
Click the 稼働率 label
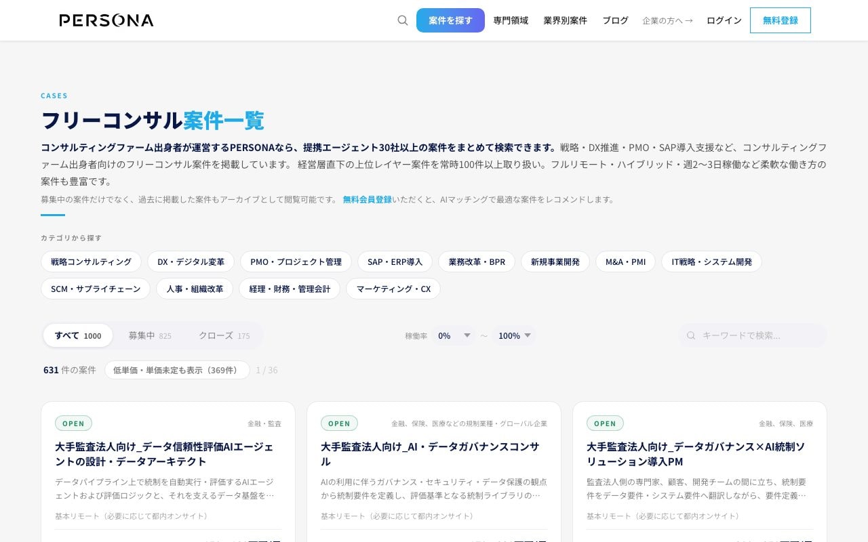(x=416, y=335)
